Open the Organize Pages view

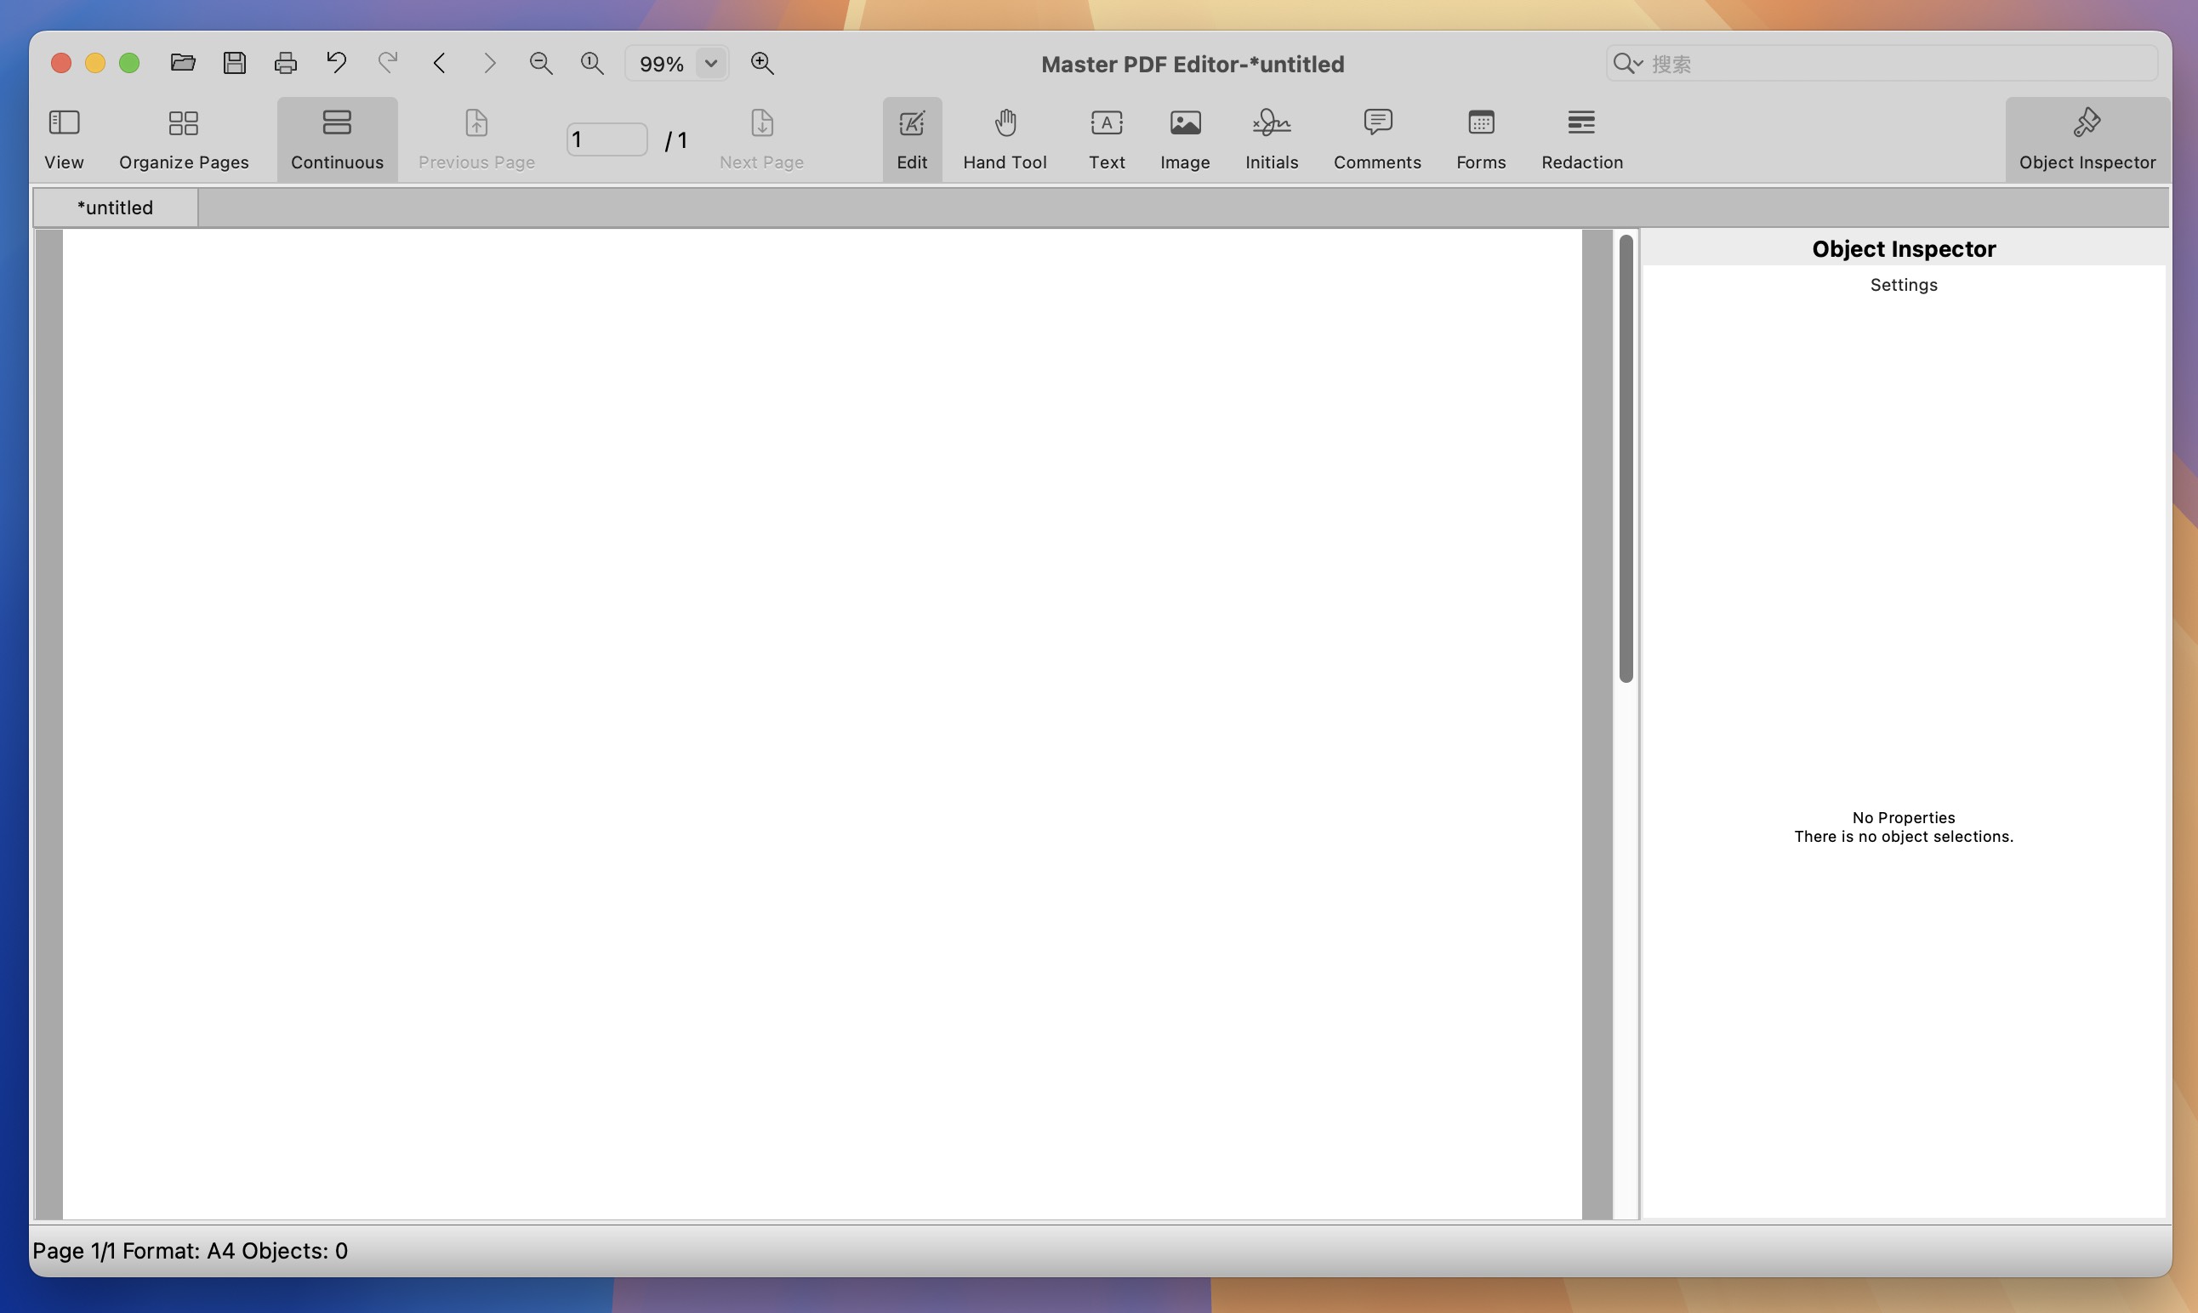pos(183,138)
